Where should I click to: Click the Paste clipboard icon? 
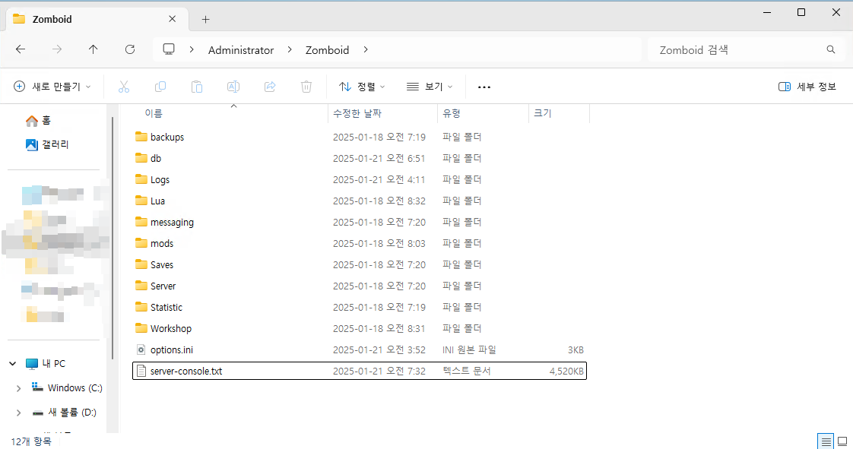pyautogui.click(x=197, y=87)
